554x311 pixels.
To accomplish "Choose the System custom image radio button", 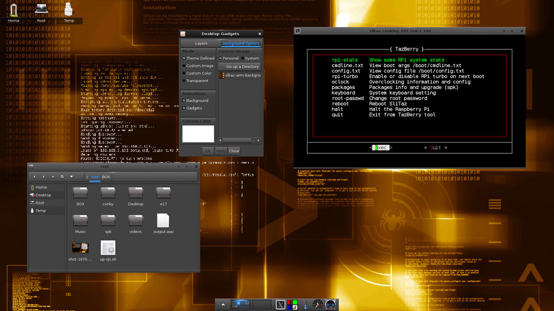I will (x=243, y=58).
